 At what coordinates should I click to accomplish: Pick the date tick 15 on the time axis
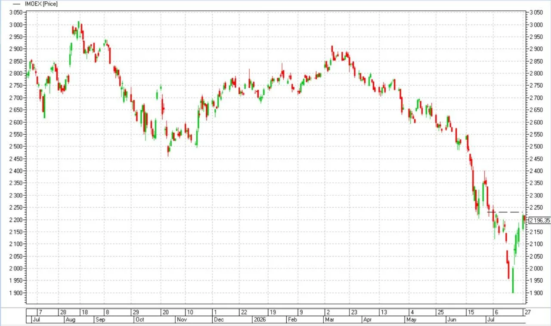[x=471, y=313]
